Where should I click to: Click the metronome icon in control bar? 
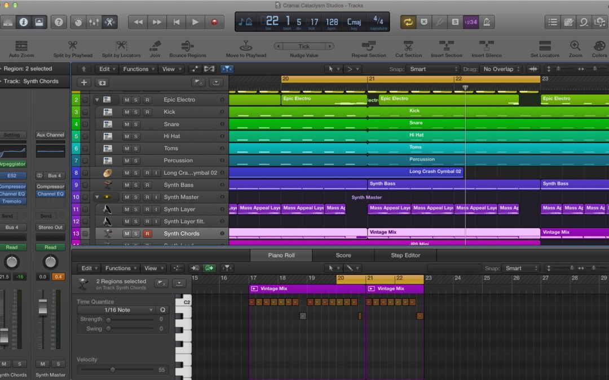[486, 22]
